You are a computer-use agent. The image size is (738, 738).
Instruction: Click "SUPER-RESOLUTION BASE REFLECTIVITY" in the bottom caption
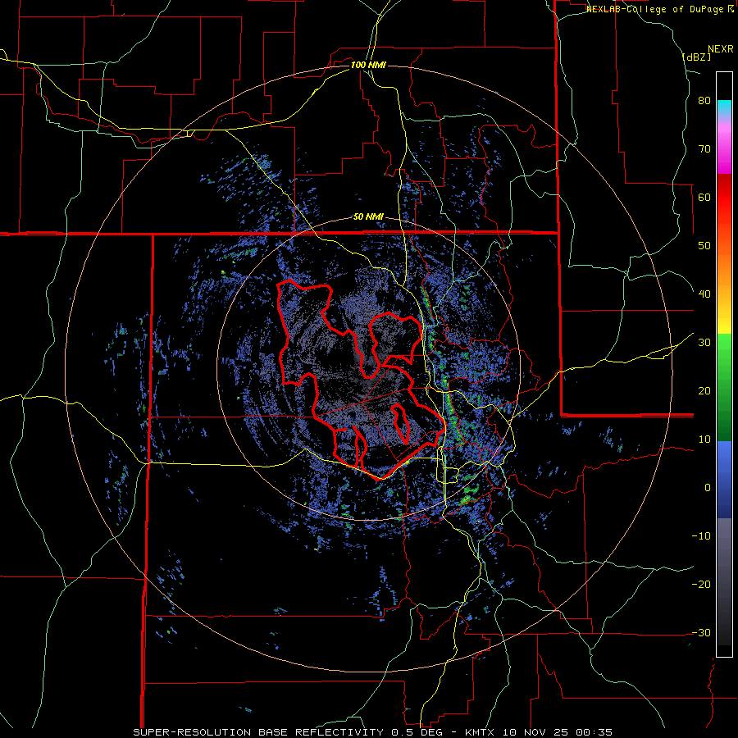click(x=258, y=732)
